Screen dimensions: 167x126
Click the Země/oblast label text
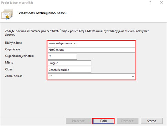[14, 76]
